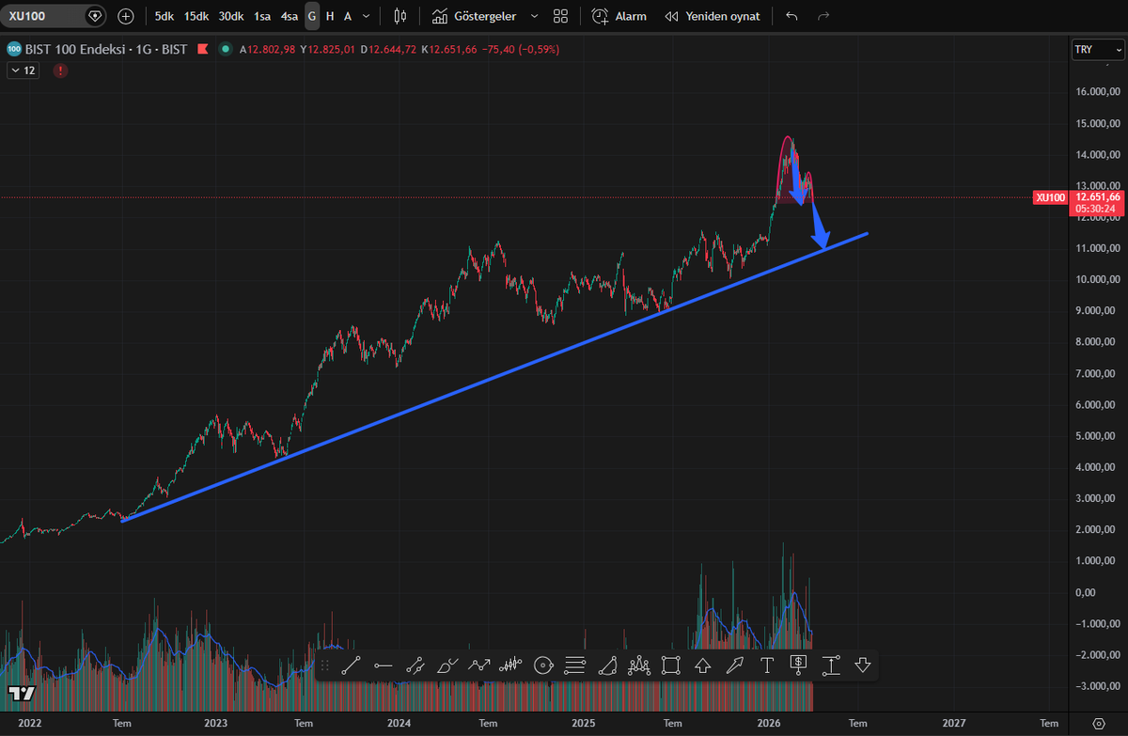The height and width of the screenshot is (736, 1128).
Task: Click the low value D12.644,72
Action: point(389,49)
